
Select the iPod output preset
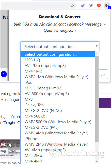coord(58,83)
